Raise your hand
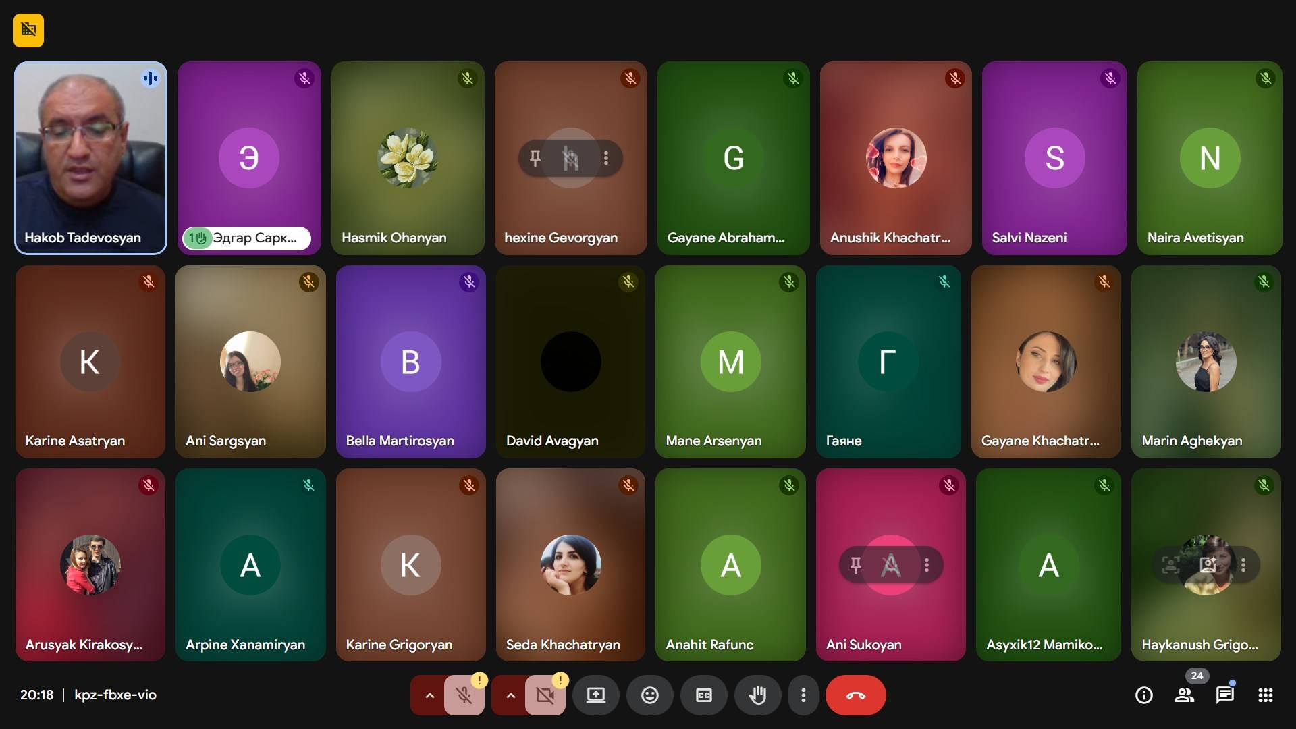1296x729 pixels. (x=758, y=695)
